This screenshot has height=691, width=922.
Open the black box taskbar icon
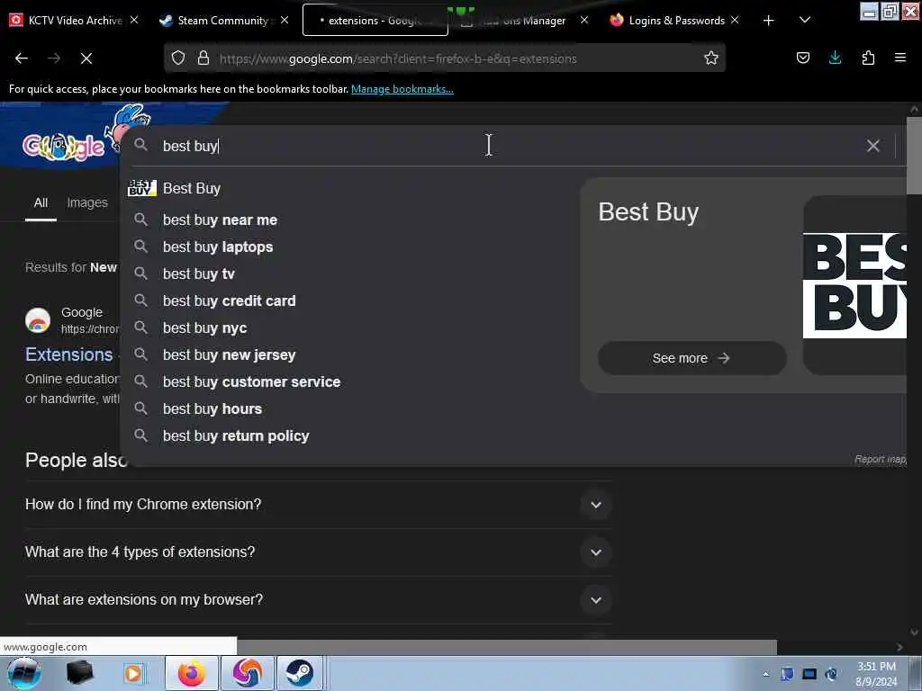coord(80,673)
